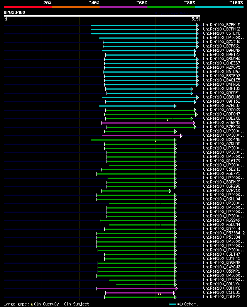Image resolution: width=247 pixels, height=307 pixels.
Task: Click UniRef100_Q7PV10 entry
Action: click(x=222, y=191)
